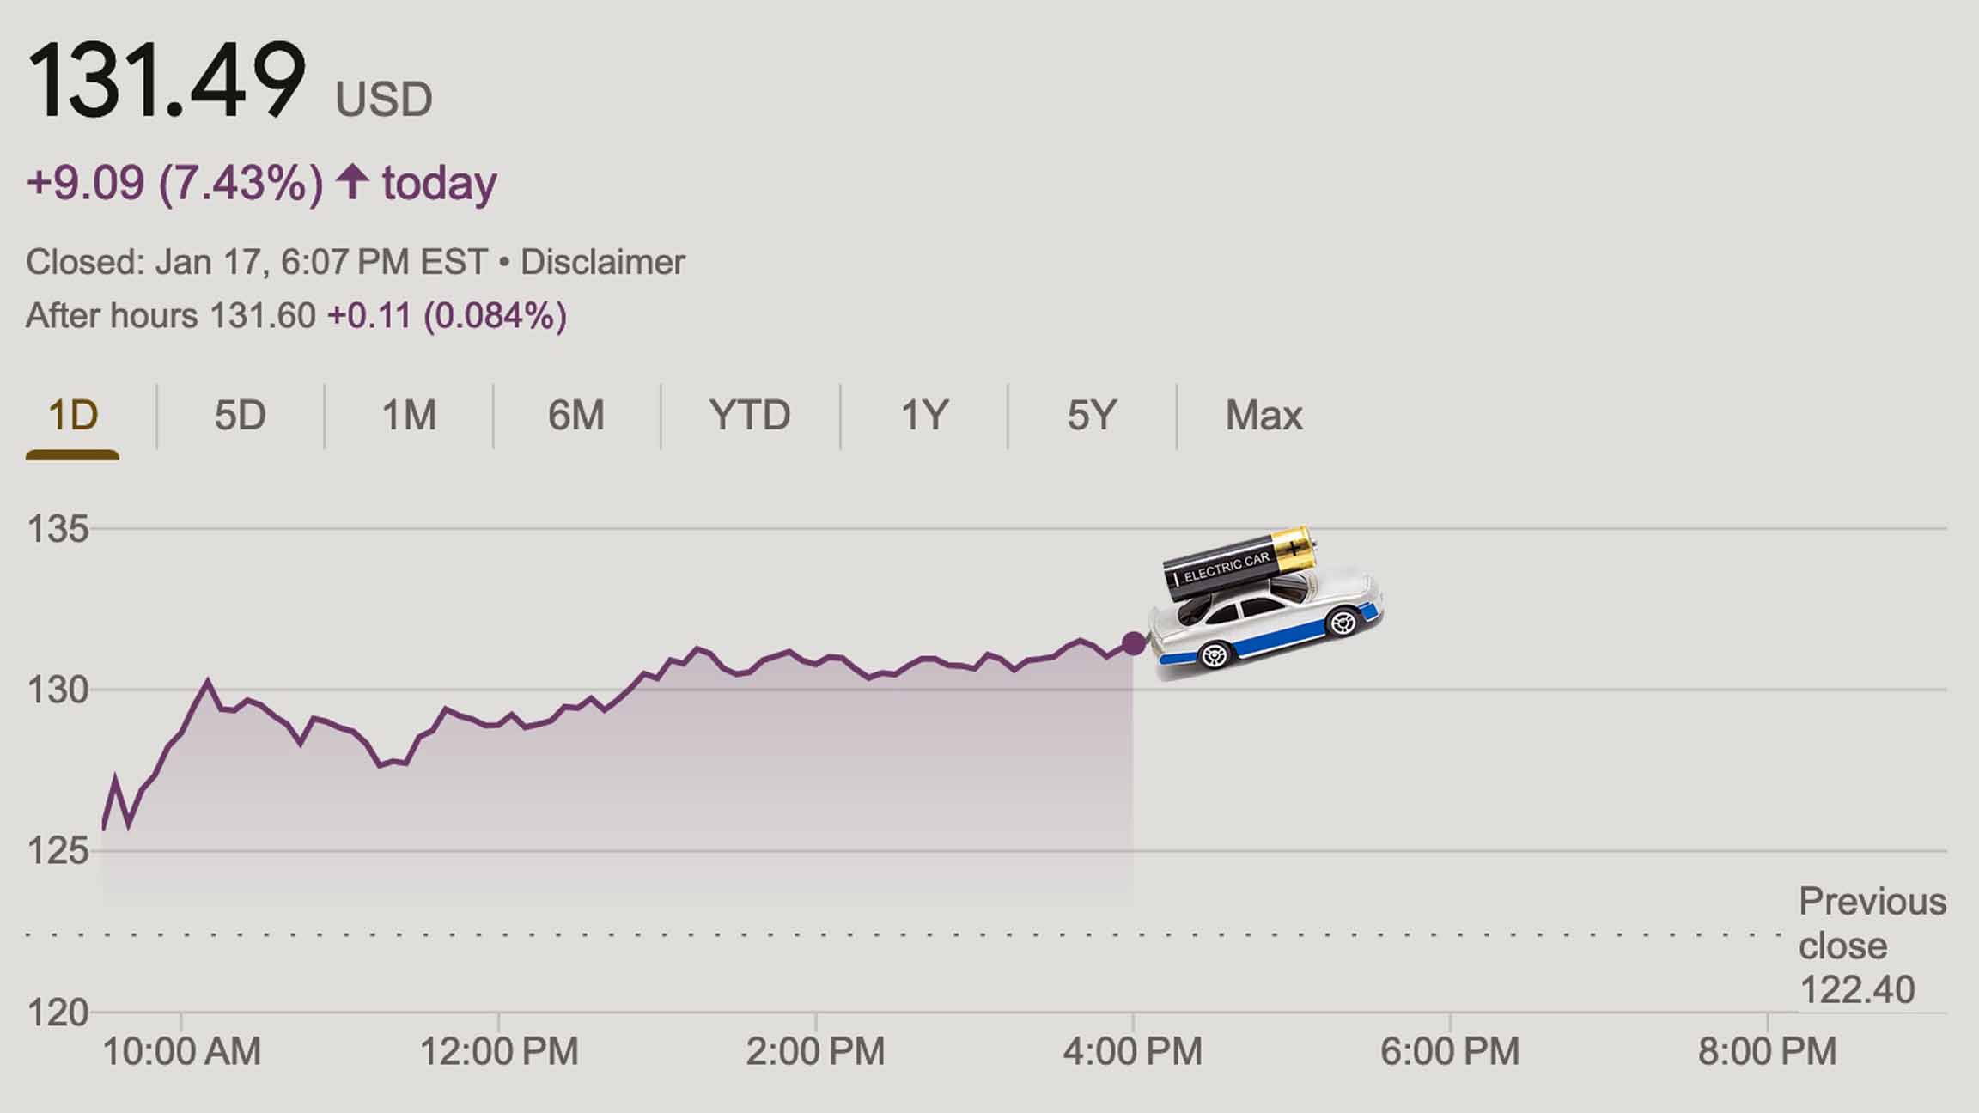The image size is (1979, 1113).
Task: Switch to the 1Y chart
Action: point(921,415)
